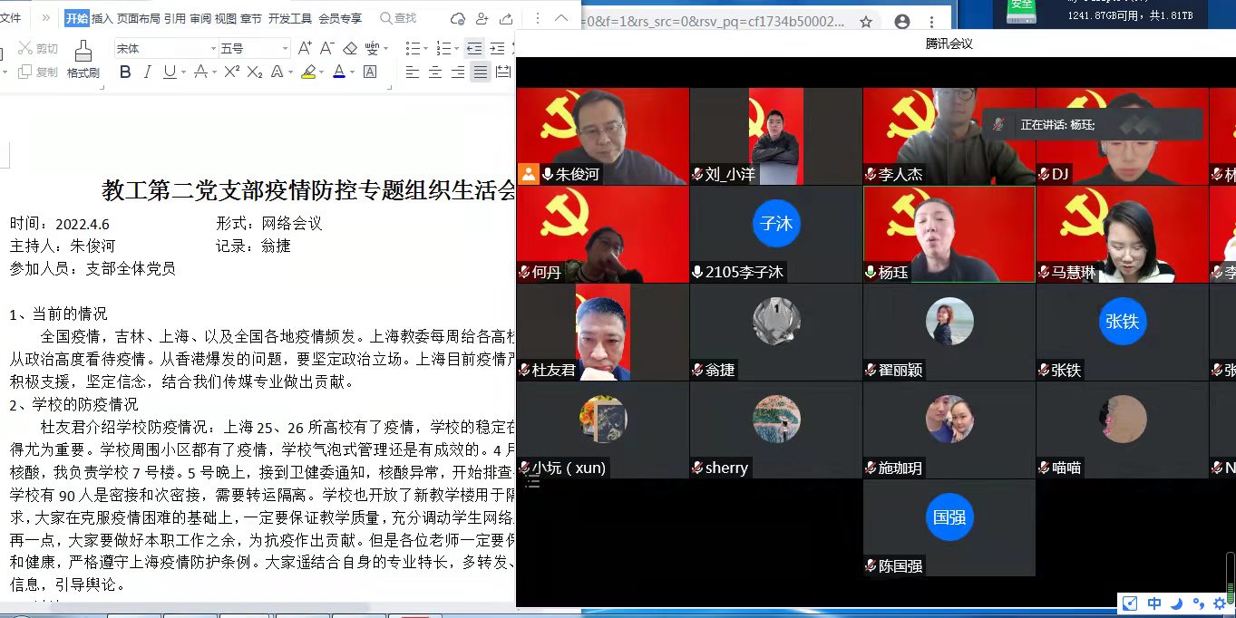Toggle justified alignment

click(481, 72)
